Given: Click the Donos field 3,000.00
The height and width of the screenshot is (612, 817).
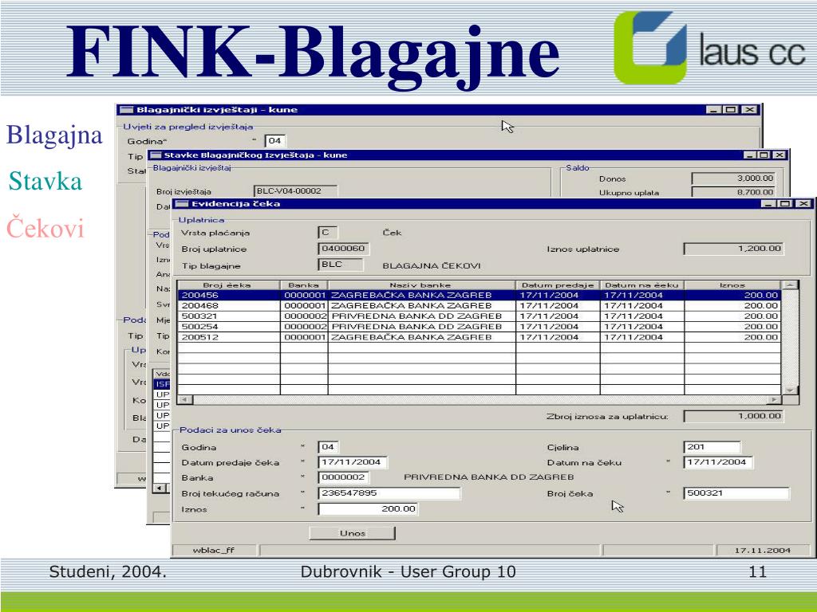Looking at the screenshot, I should coord(733,178).
